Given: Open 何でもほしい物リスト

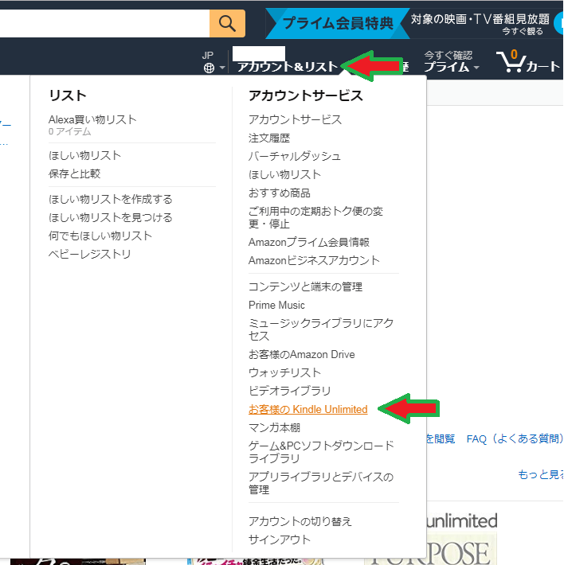Looking at the screenshot, I should point(100,236).
